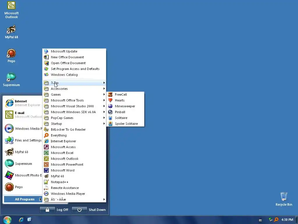This screenshot has width=298, height=224.
Task: Expand the 7-Zip folder submenu
Action: coord(74,83)
